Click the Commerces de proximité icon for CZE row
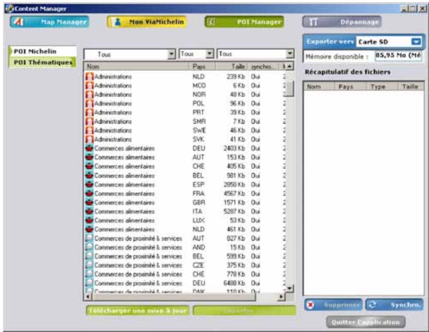The width and height of the screenshot is (429, 332). click(89, 266)
